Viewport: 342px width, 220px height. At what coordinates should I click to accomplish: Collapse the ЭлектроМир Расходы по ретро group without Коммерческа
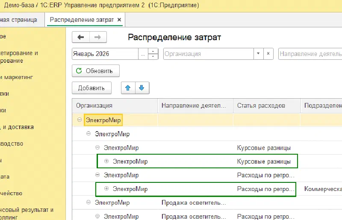pos(97,175)
